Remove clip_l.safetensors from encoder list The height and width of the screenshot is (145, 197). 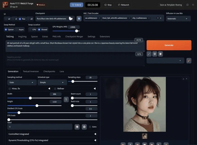click(149, 18)
